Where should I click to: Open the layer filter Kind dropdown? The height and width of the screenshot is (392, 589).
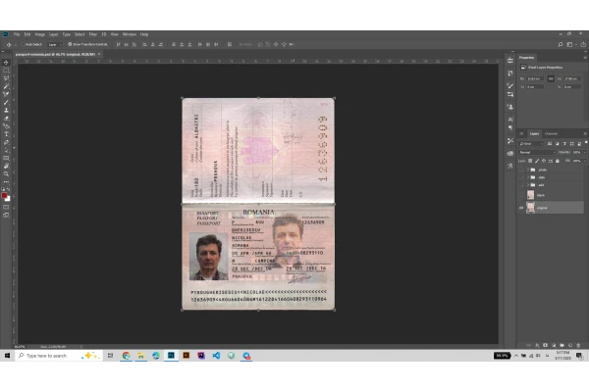tap(531, 144)
